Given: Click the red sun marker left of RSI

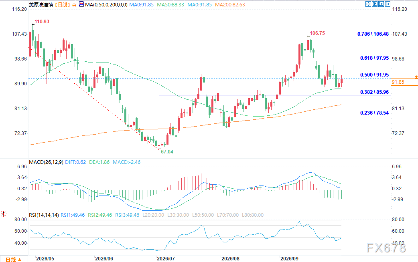Looking at the screenshot, I should tap(4, 214).
